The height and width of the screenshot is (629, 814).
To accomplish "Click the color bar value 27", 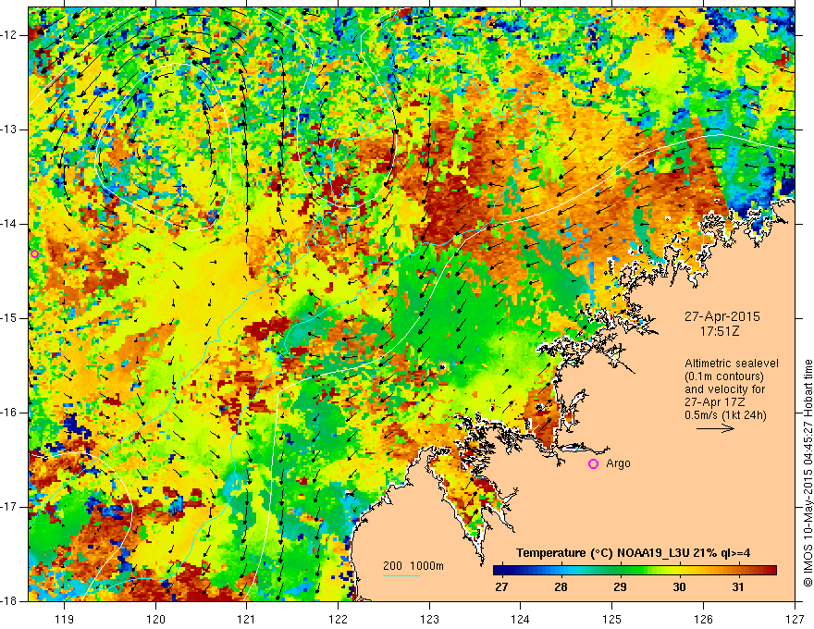I will pyautogui.click(x=501, y=587).
